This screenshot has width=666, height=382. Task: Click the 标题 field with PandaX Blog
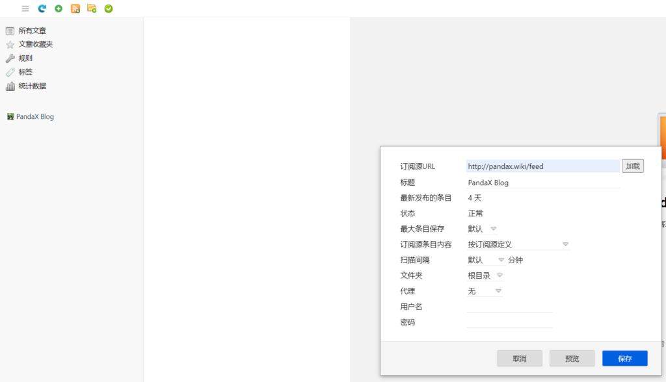click(x=543, y=183)
